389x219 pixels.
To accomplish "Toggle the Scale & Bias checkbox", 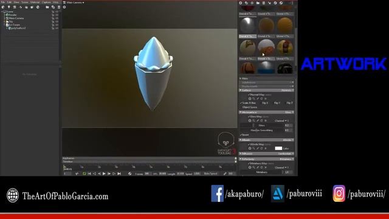I will (x=241, y=103).
